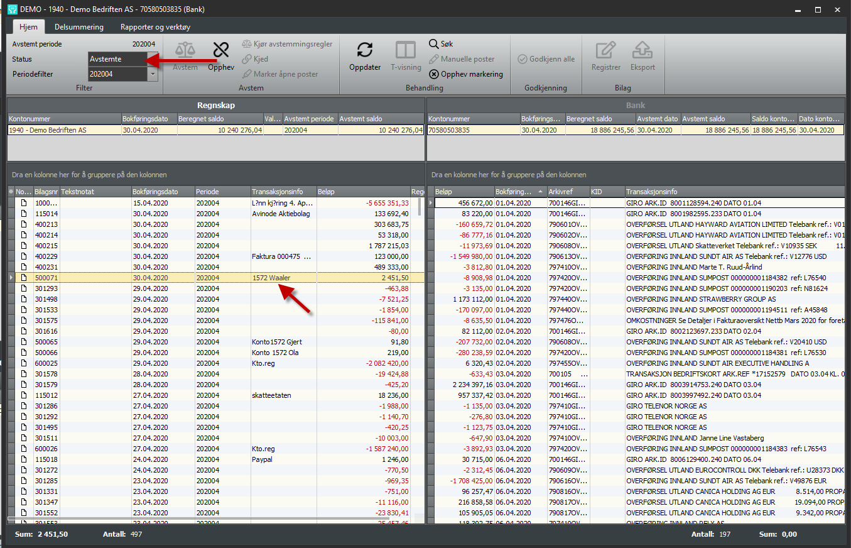Click the Godkjenn alle button
Image resolution: width=851 pixels, height=548 pixels.
click(546, 59)
